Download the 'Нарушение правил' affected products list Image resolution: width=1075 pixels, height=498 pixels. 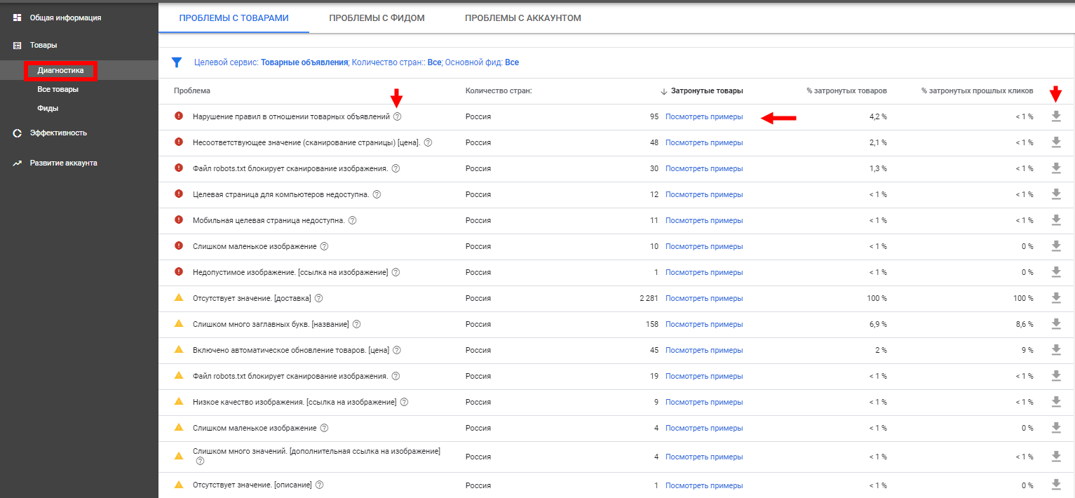tap(1056, 116)
